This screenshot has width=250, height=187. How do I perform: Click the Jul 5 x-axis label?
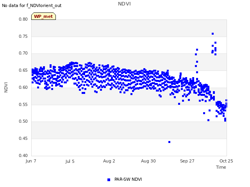point(70,161)
